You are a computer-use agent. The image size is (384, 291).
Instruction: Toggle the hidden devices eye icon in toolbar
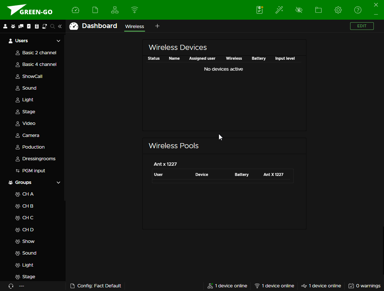(299, 10)
